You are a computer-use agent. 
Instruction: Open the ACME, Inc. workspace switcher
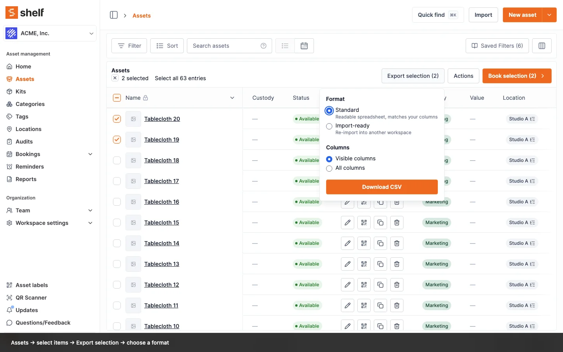click(50, 33)
